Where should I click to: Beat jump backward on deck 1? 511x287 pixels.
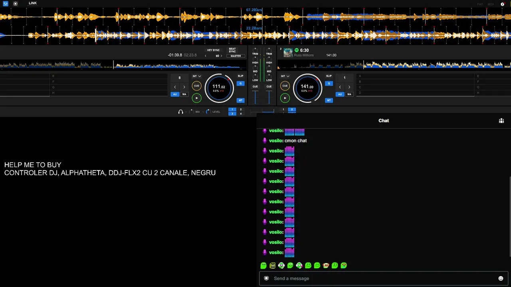pos(174,87)
